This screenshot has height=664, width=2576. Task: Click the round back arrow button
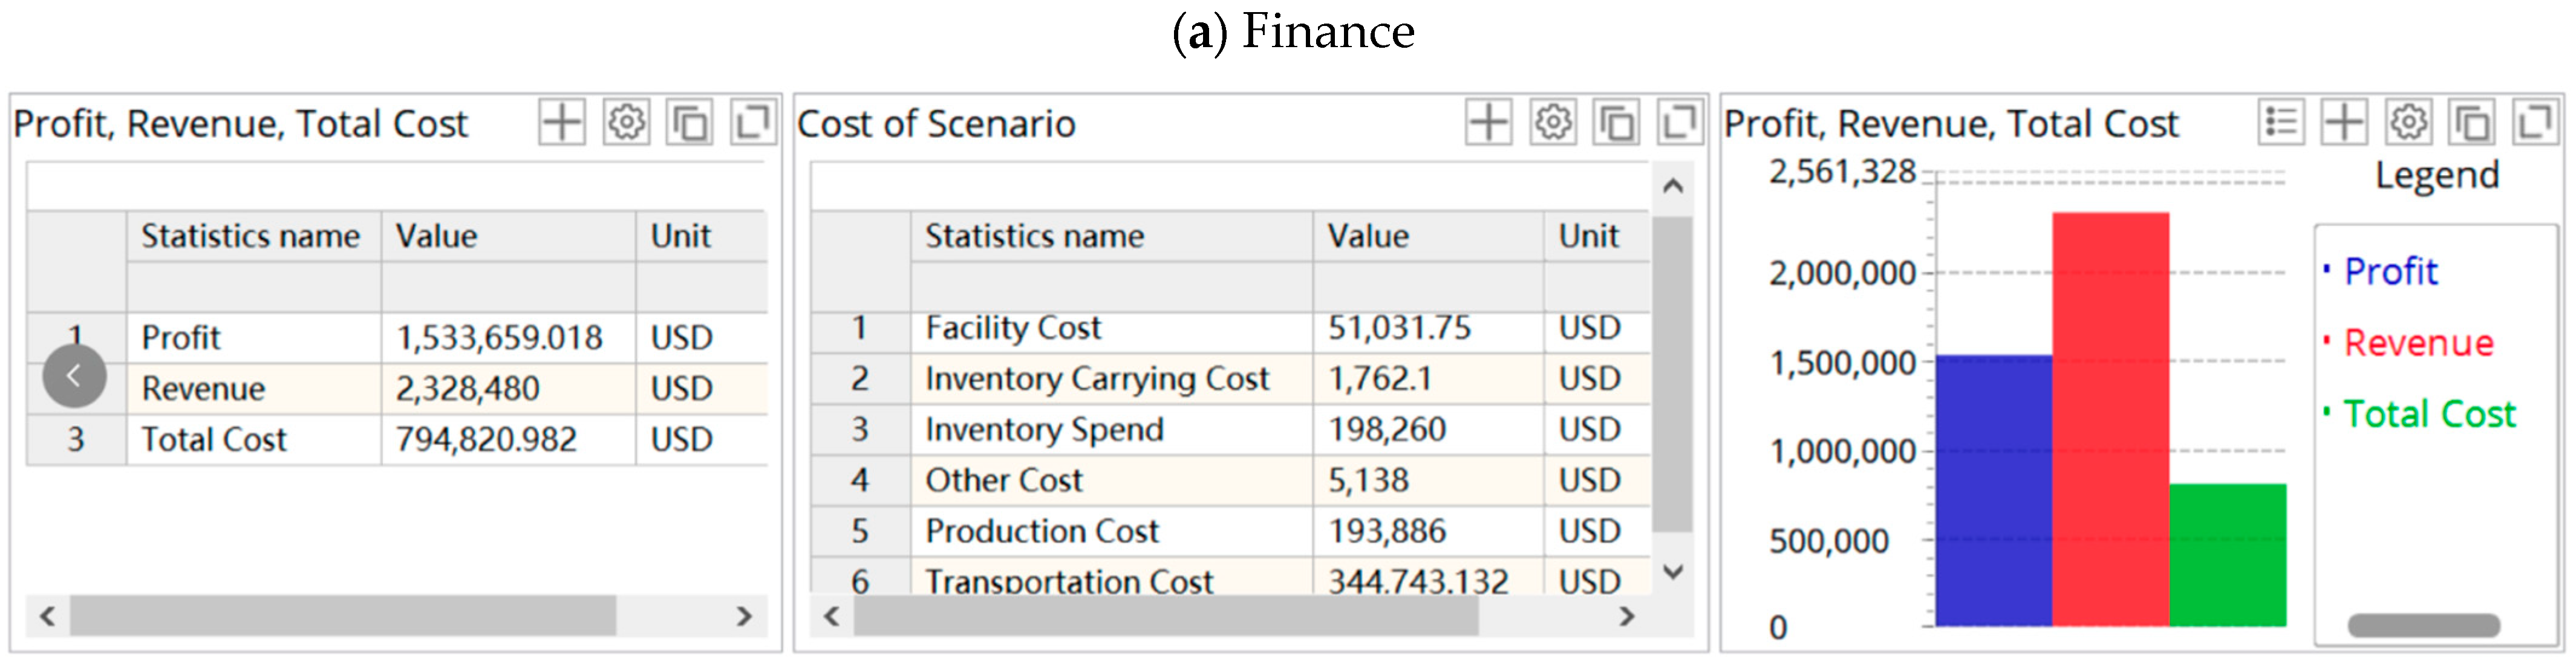[74, 376]
